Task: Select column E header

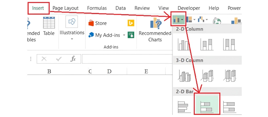Action: tap(146, 71)
